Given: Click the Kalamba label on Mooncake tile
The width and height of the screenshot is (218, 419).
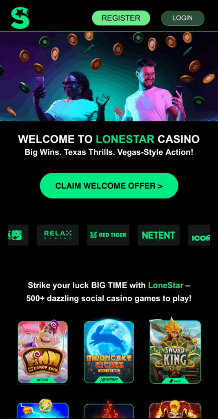Looking at the screenshot, I should point(109,380).
